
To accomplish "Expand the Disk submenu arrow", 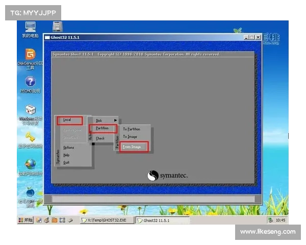I will click(116, 120).
